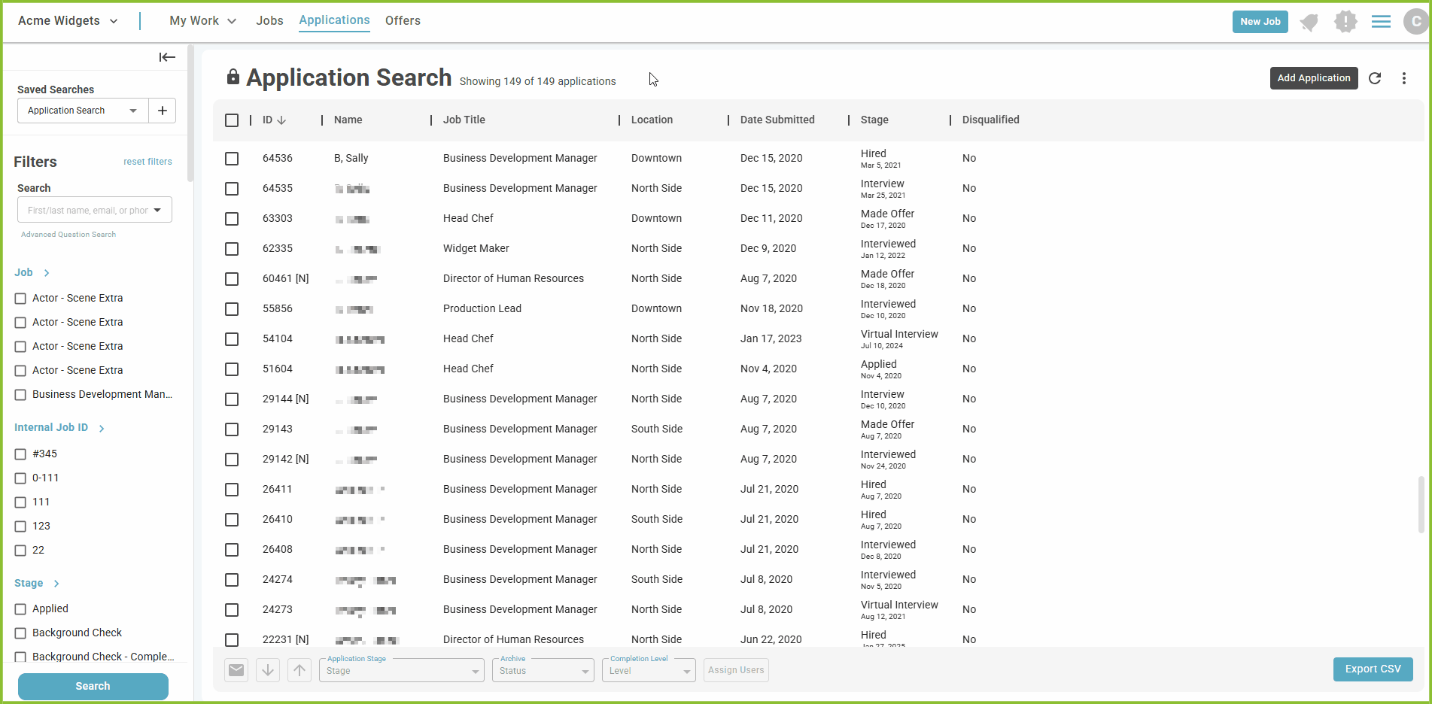Expand the Archive Status dropdown
Screen dimensions: 1432x704
pos(543,670)
